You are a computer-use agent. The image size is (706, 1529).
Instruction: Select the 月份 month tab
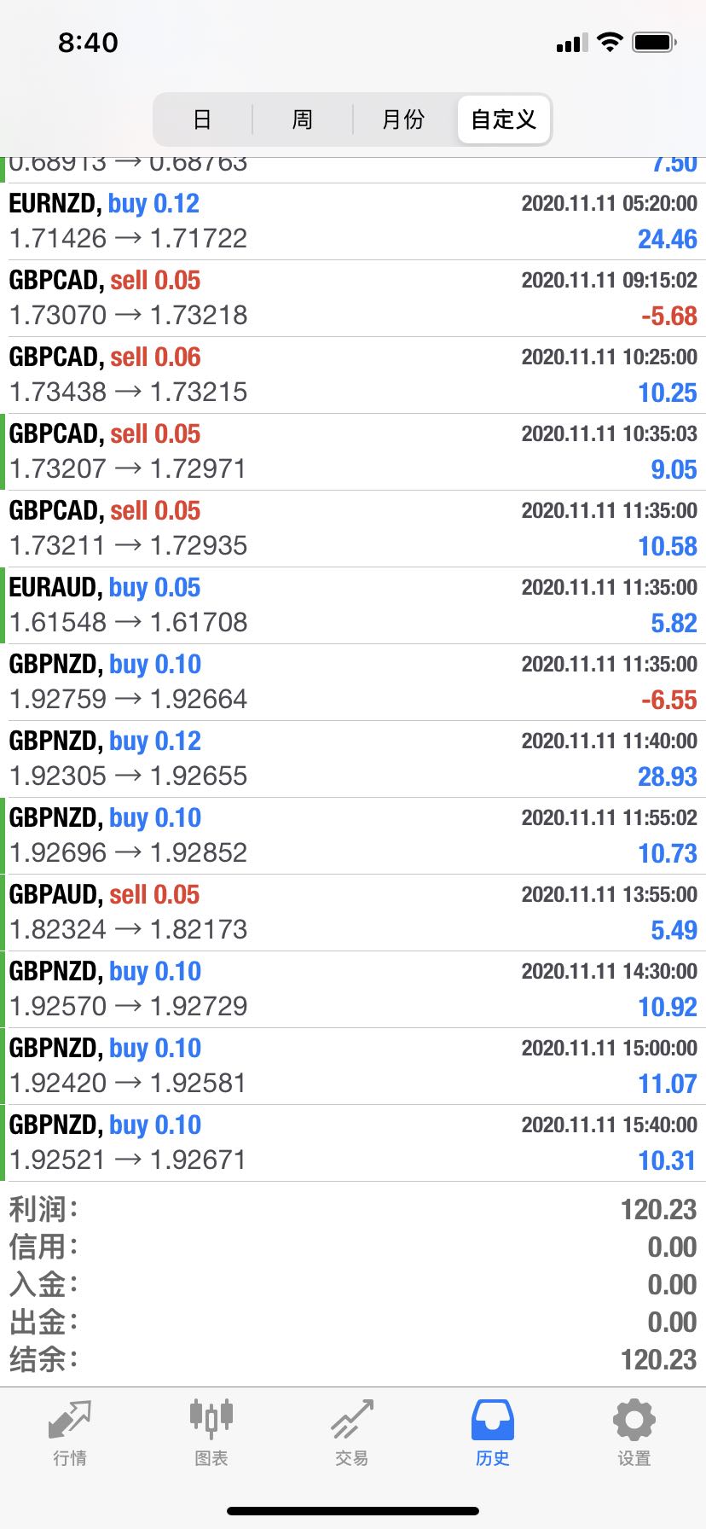tap(403, 119)
